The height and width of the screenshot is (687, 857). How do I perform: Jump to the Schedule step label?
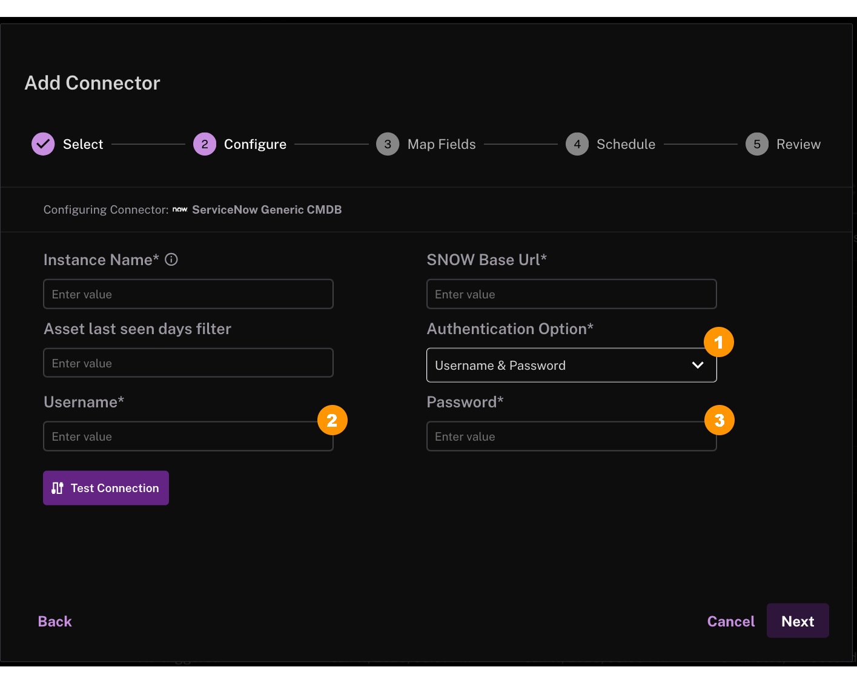pos(626,144)
